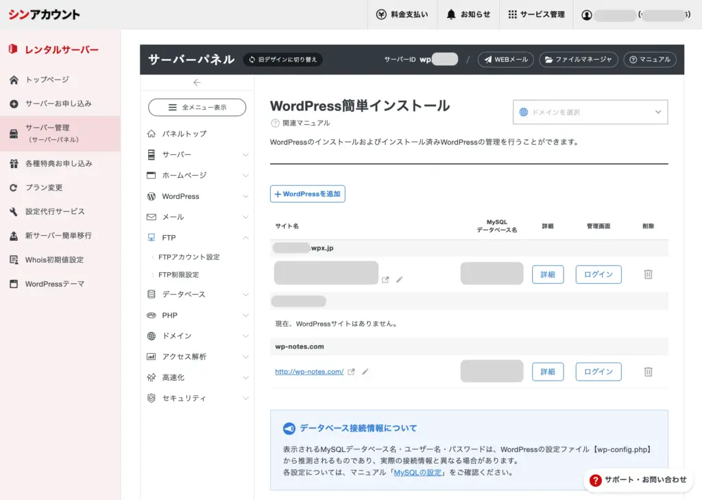
Task: Click the pencil edit icon beside wp-notes.com URL
Action: click(365, 372)
